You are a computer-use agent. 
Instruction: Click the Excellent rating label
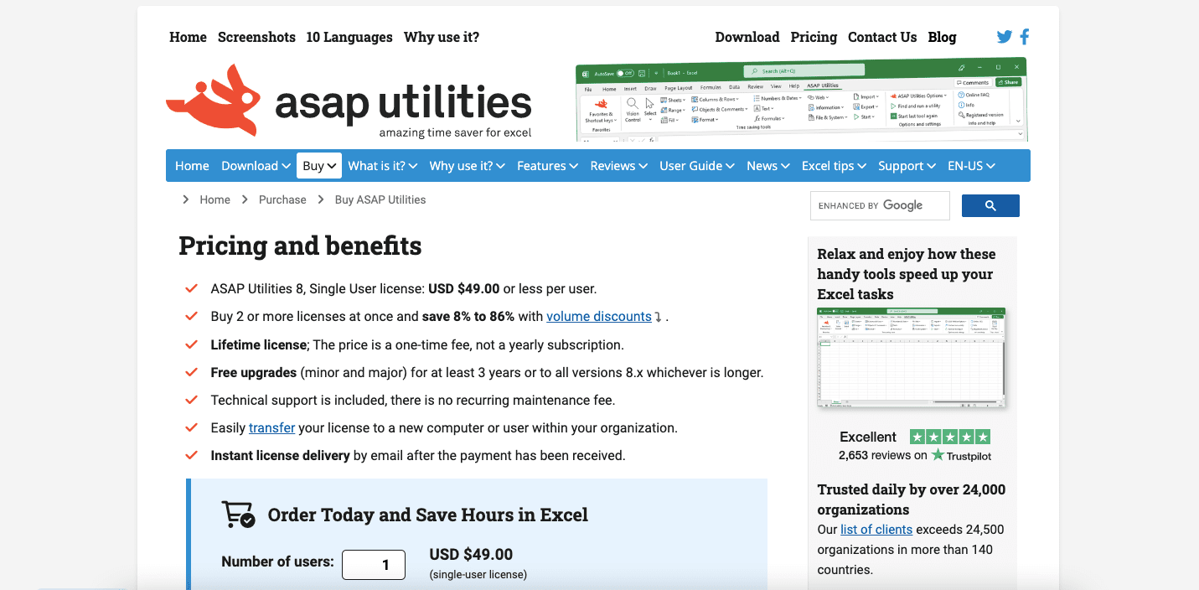868,437
